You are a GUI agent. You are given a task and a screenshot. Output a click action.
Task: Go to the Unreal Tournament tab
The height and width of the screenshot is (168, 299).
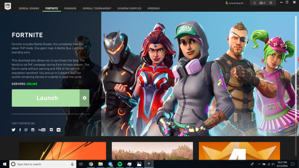click(97, 8)
